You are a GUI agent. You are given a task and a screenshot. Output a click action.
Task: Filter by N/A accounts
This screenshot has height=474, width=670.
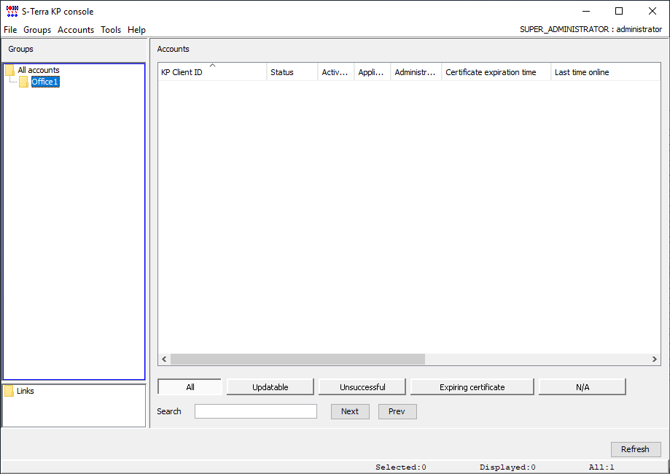tap(583, 386)
